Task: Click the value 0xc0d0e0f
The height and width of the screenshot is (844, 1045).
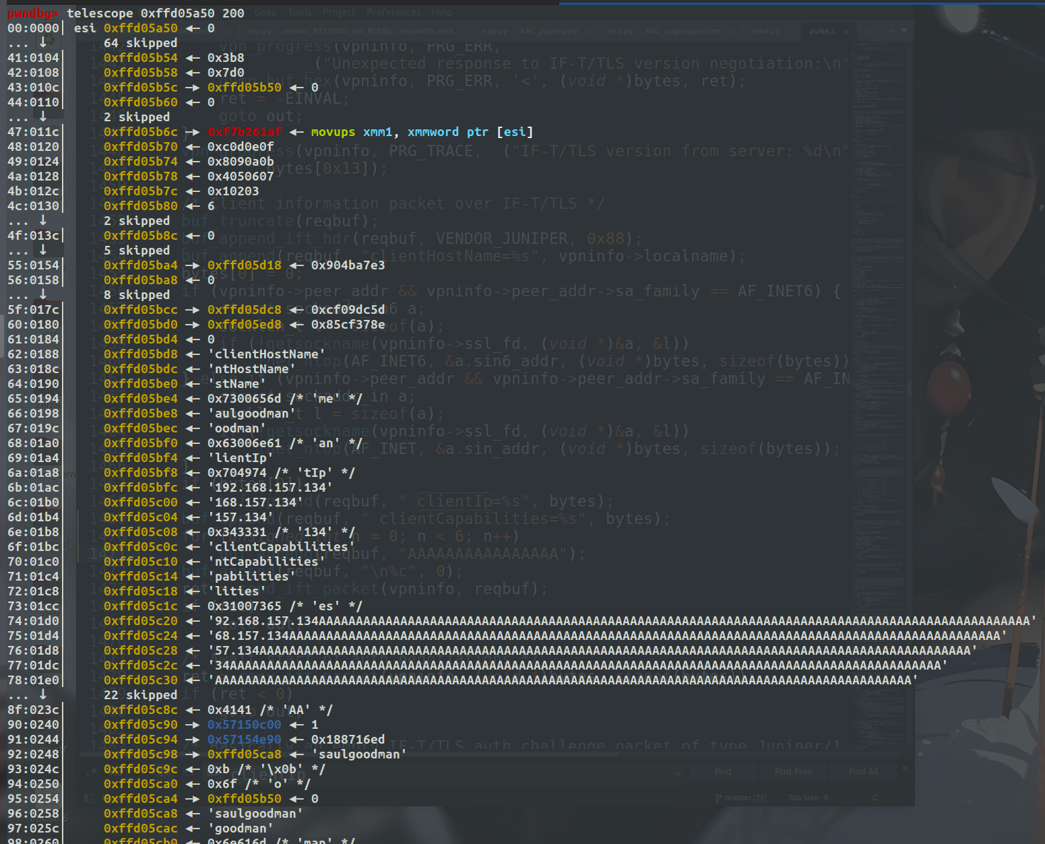Action: (x=241, y=147)
